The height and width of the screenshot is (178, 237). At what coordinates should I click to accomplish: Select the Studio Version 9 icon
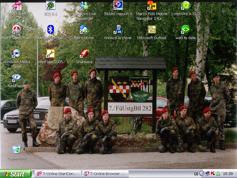pyautogui.click(x=118, y=6)
